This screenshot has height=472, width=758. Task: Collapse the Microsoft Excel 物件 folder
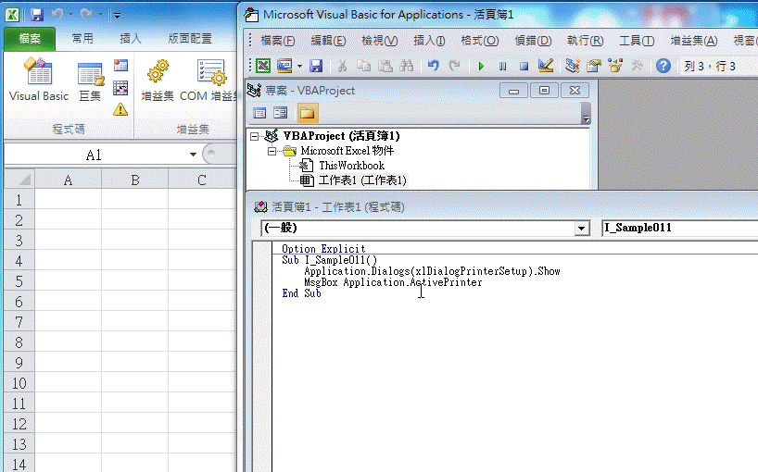pos(272,152)
